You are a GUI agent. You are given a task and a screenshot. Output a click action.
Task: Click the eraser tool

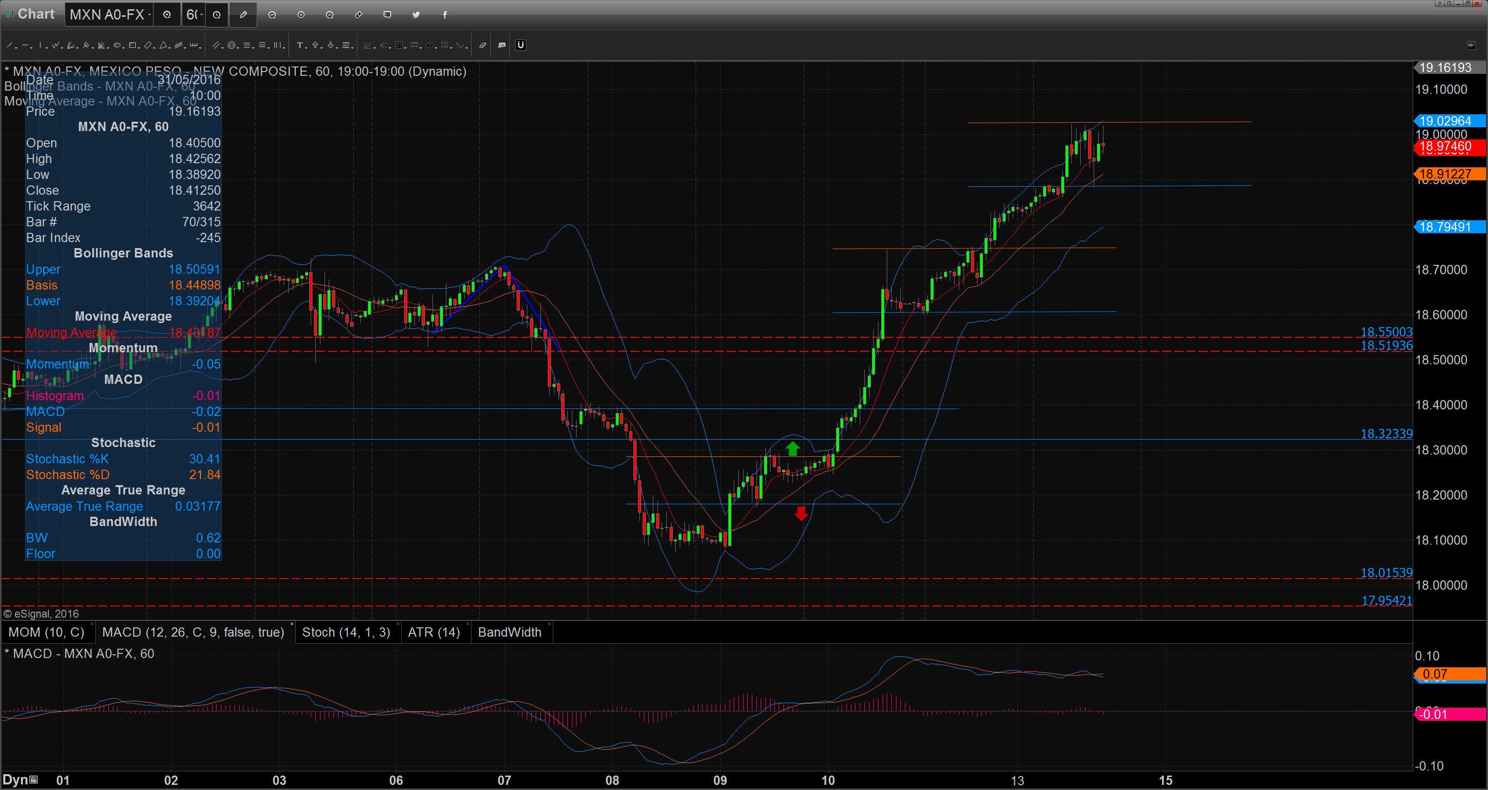(483, 45)
